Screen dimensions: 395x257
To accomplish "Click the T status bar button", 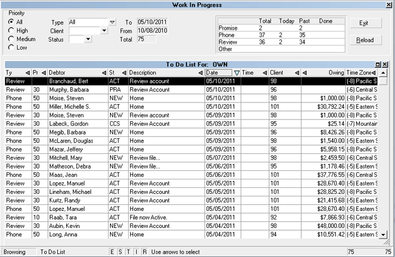I will pos(128,252).
